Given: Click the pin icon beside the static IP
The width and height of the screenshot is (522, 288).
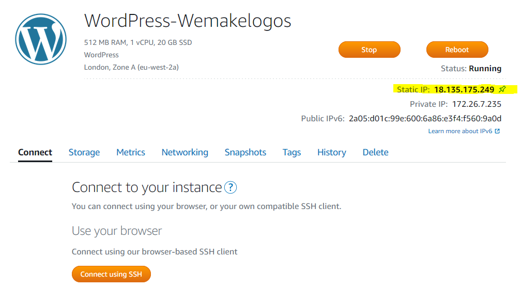Looking at the screenshot, I should pyautogui.click(x=502, y=89).
